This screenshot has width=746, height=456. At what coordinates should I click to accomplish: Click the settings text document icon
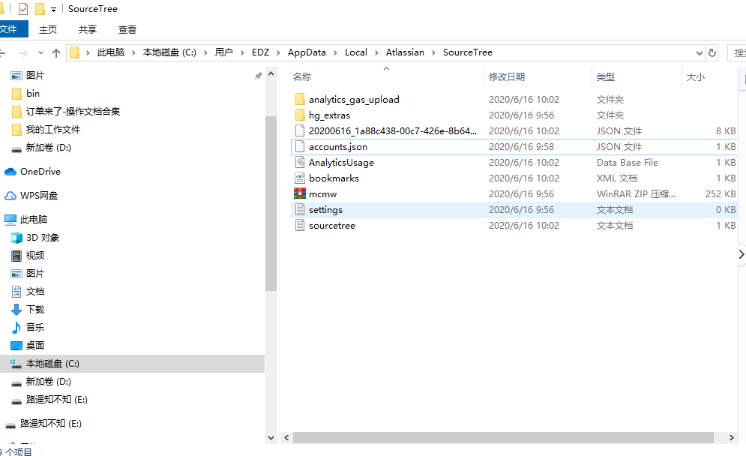(x=300, y=209)
